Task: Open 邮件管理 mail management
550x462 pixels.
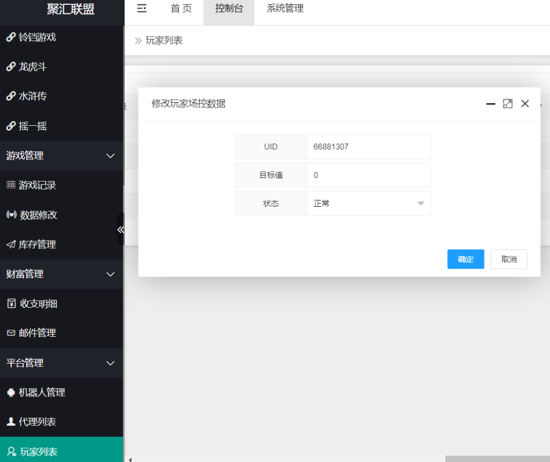Action: (33, 333)
